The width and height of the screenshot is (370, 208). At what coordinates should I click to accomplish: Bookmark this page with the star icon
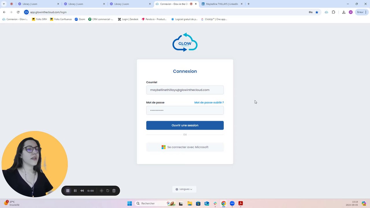(x=317, y=12)
